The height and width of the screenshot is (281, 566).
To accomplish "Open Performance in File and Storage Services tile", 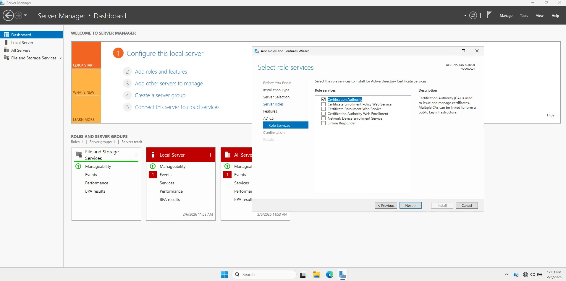I will 97,183.
